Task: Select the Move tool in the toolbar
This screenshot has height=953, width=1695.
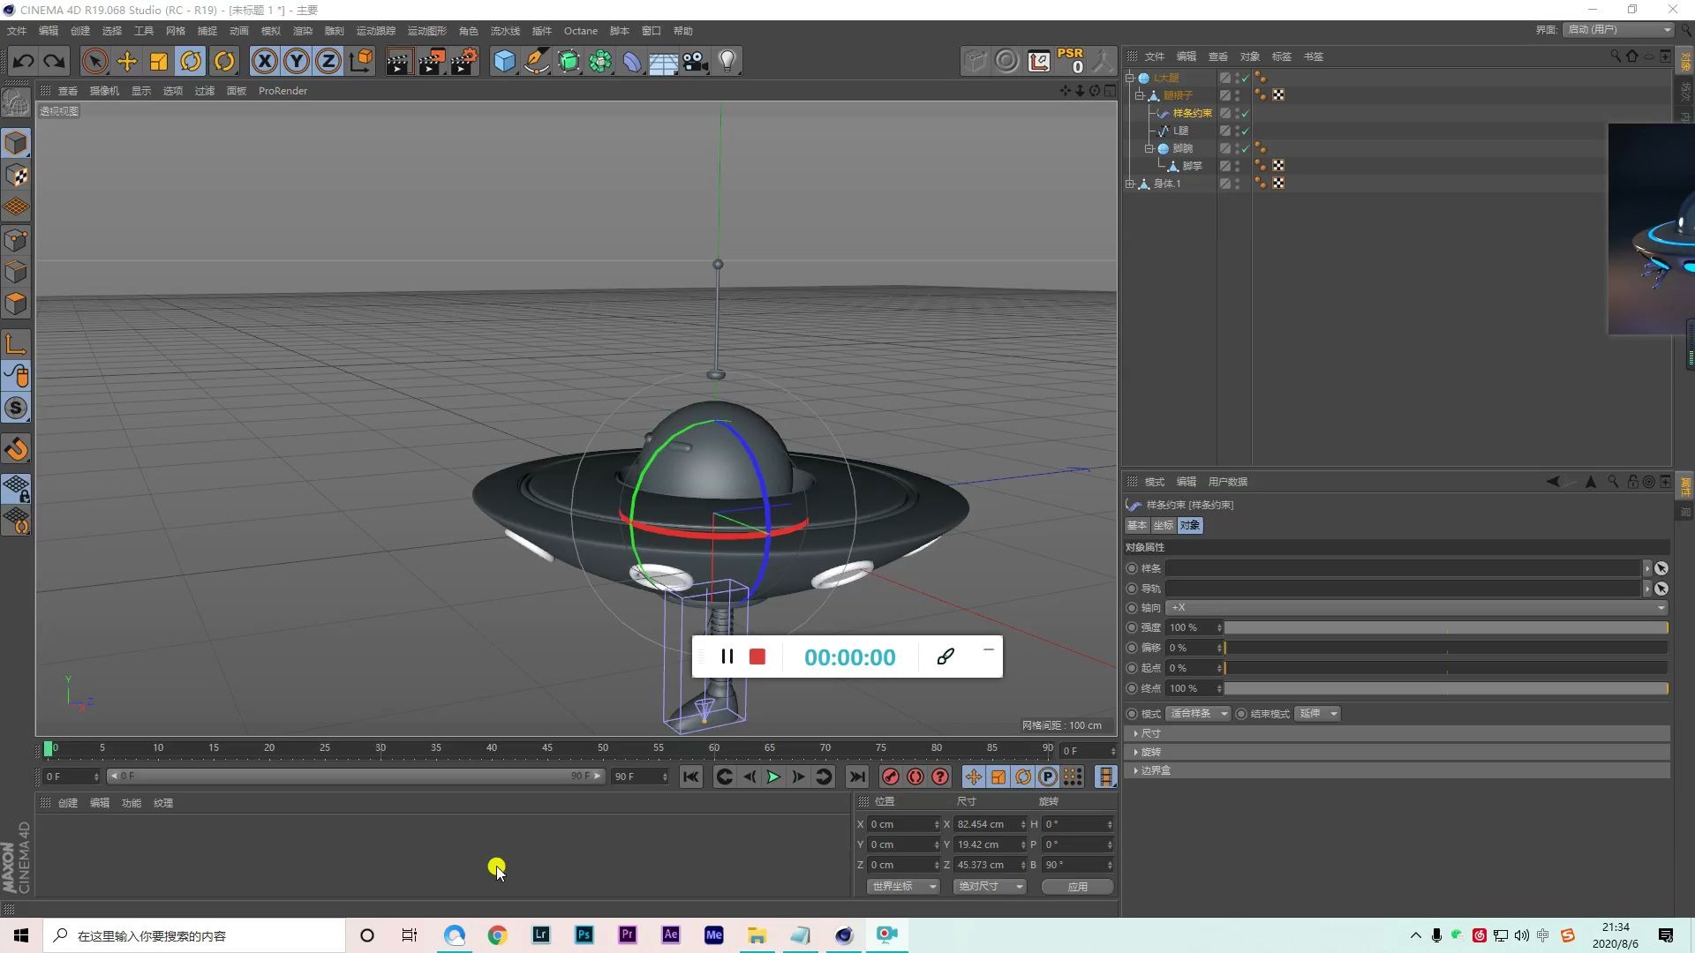Action: 126,61
